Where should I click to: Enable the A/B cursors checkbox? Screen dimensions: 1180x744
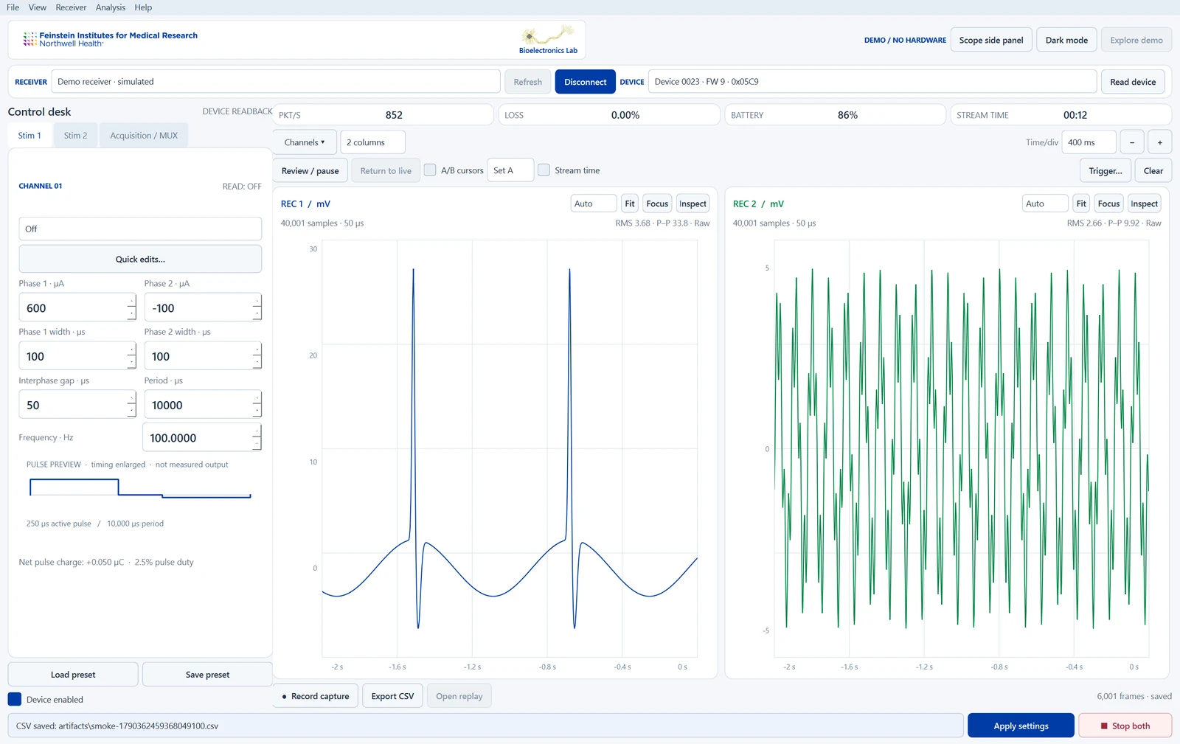pos(430,170)
